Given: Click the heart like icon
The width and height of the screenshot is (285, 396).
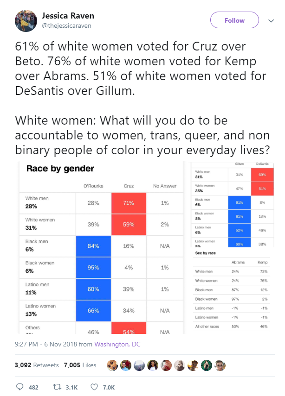Looking at the screenshot, I should coord(94,387).
